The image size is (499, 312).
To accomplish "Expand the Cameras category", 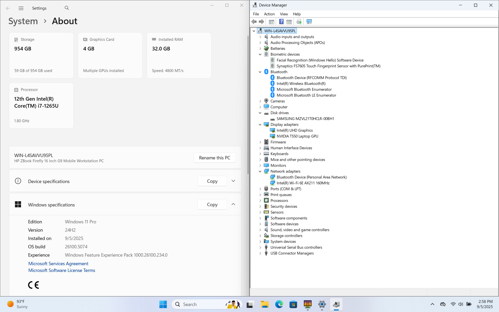I will click(x=260, y=101).
